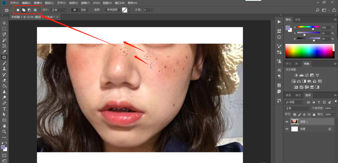Click the 目标 button in options bar

coord(83,10)
